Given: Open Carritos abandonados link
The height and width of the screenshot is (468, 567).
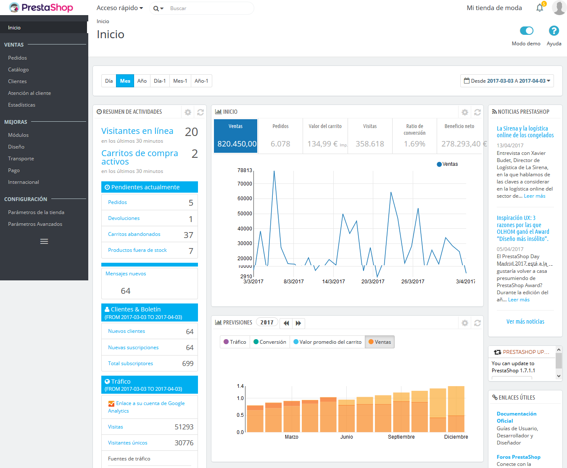Looking at the screenshot, I should pos(134,234).
